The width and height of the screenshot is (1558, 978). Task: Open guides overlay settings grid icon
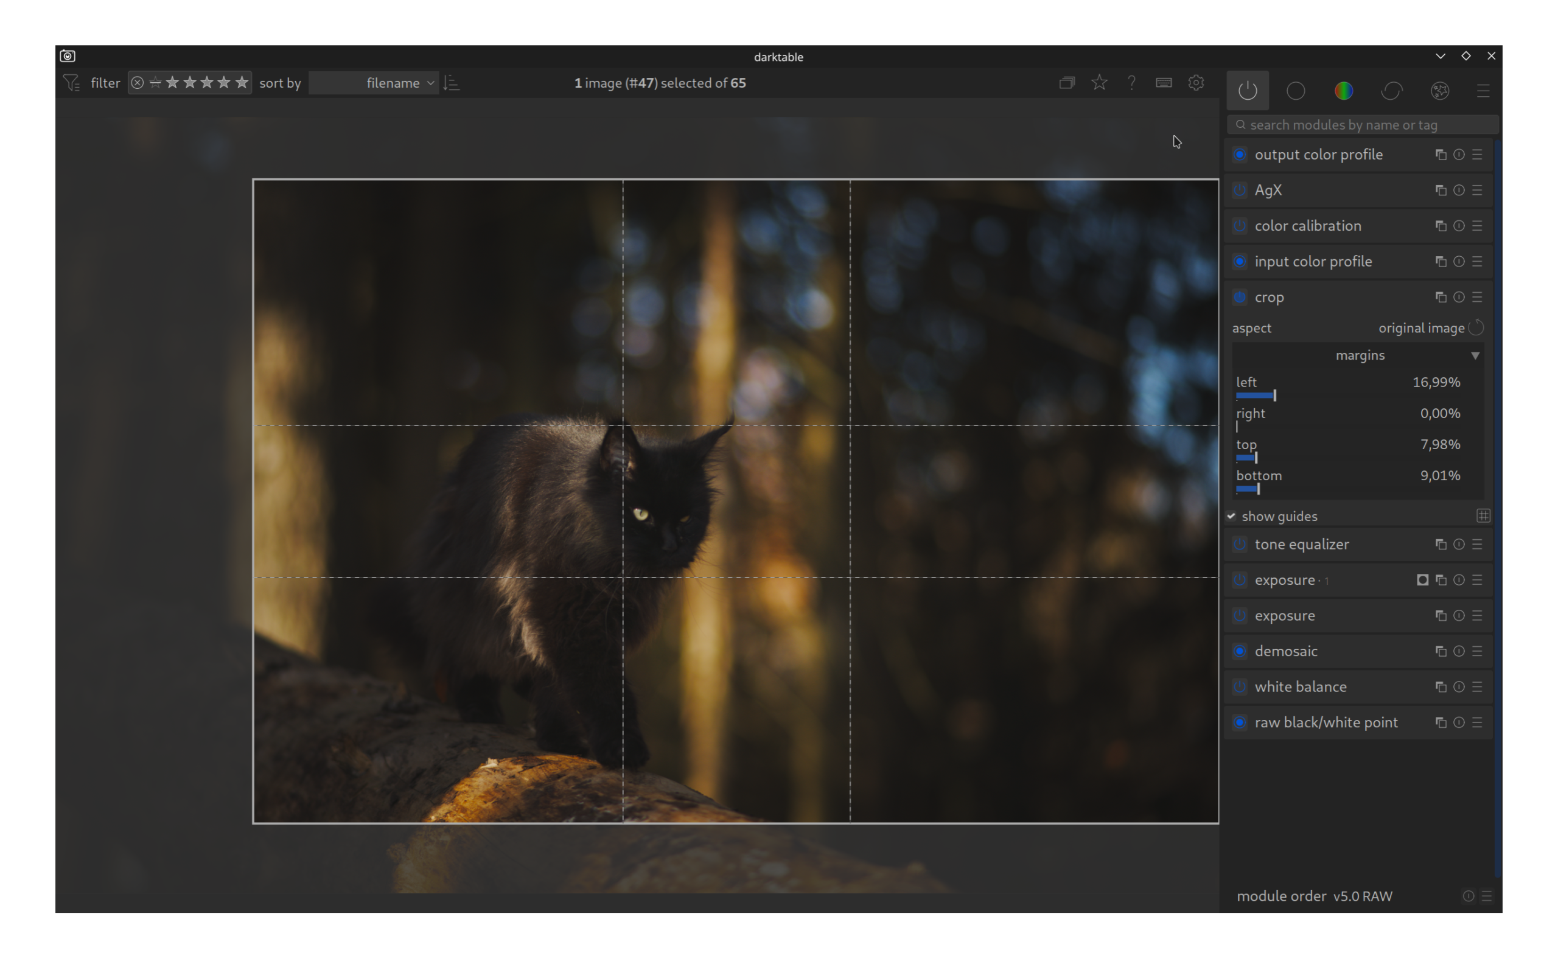pyautogui.click(x=1483, y=515)
